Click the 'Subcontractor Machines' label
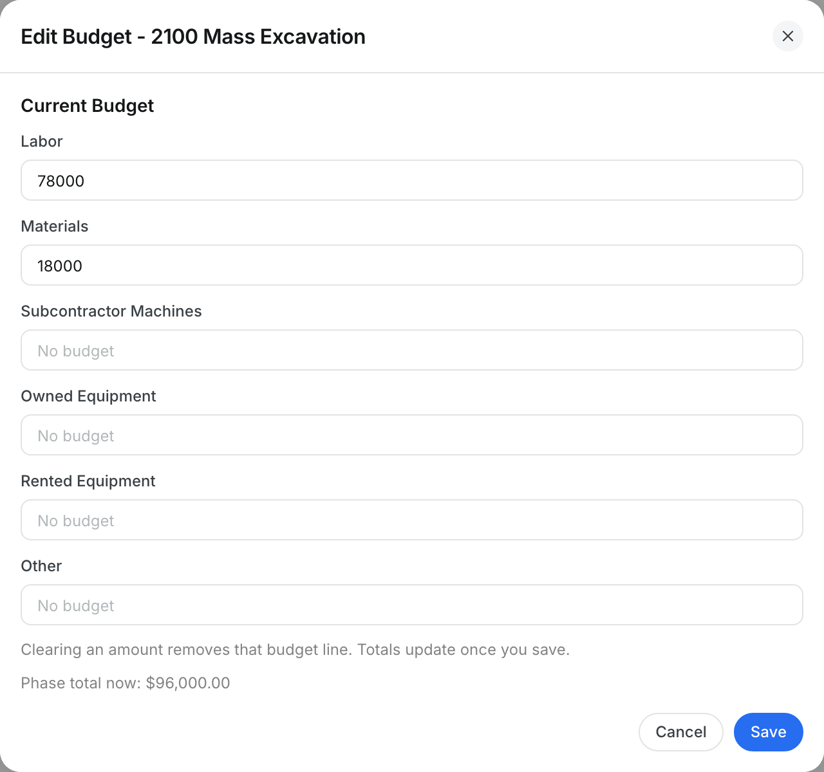This screenshot has width=824, height=772. 111,311
